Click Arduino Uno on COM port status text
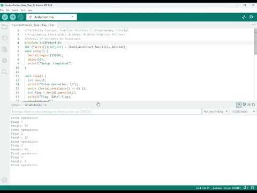Viewport: 257px width, 193px height. pos(226,188)
